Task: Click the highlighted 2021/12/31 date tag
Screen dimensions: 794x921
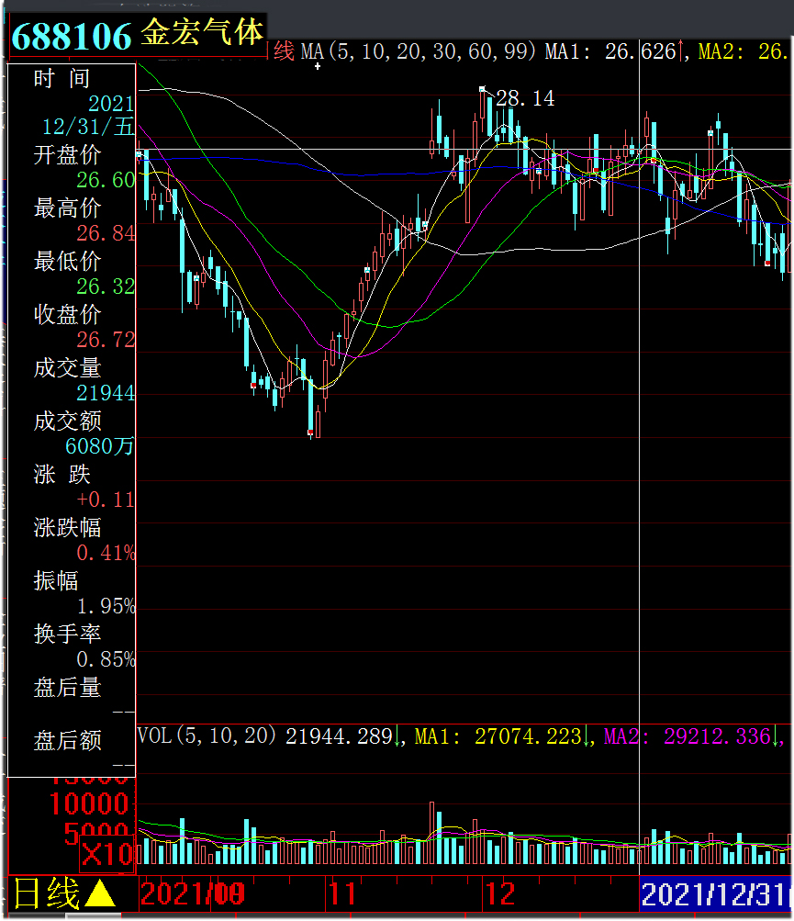Action: (714, 894)
